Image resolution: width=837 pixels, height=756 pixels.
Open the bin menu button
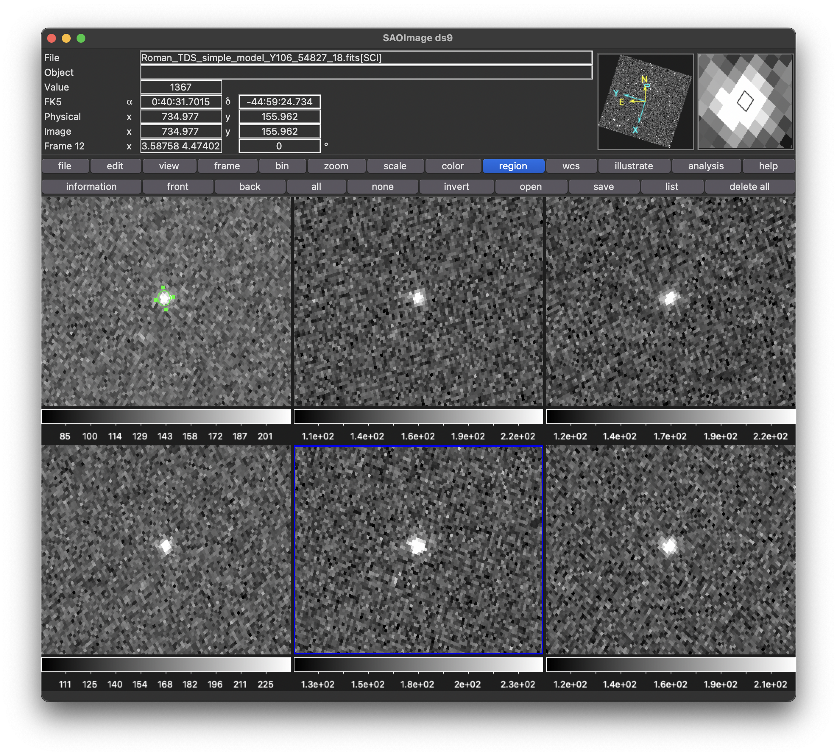(x=282, y=166)
